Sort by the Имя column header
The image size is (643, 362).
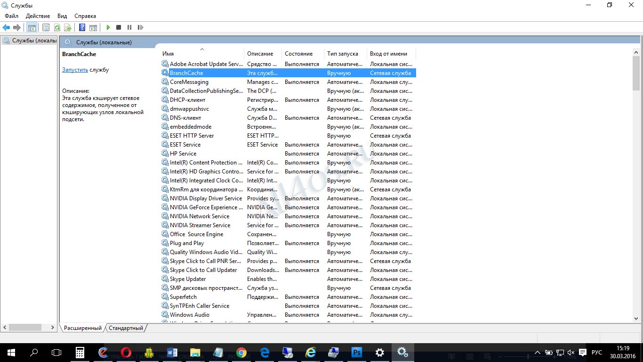point(202,54)
